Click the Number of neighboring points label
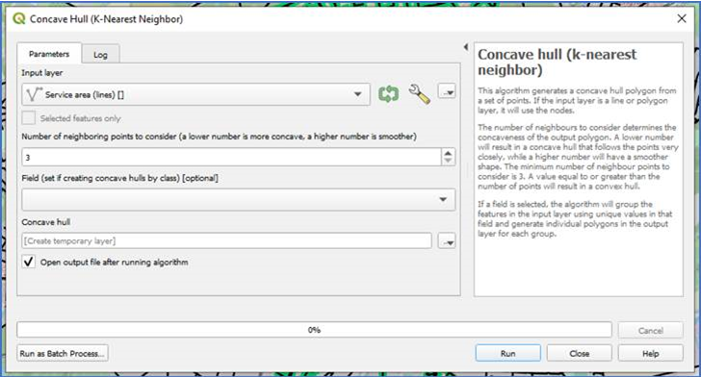The width and height of the screenshot is (701, 377). tap(220, 137)
